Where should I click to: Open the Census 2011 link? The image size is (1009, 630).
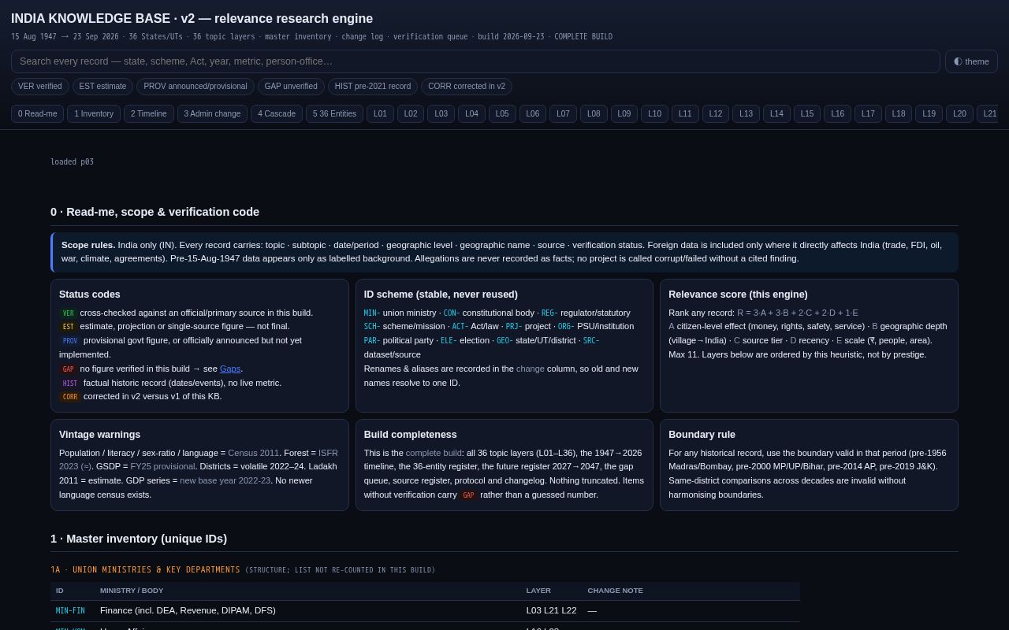click(253, 453)
